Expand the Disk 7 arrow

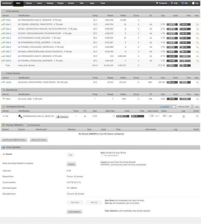click(x=2, y=52)
